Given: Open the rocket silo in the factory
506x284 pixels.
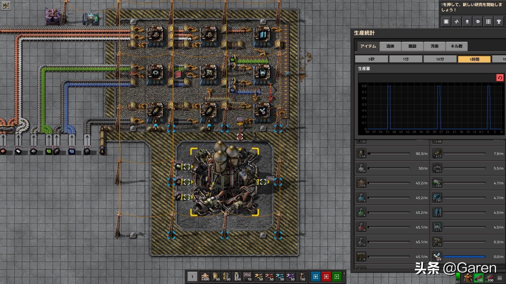Looking at the screenshot, I should pos(225,181).
